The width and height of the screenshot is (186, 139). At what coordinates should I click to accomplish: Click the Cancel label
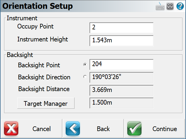tap(42, 129)
